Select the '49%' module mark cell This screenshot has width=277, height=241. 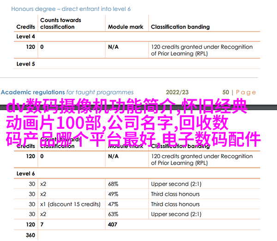[x=113, y=194]
